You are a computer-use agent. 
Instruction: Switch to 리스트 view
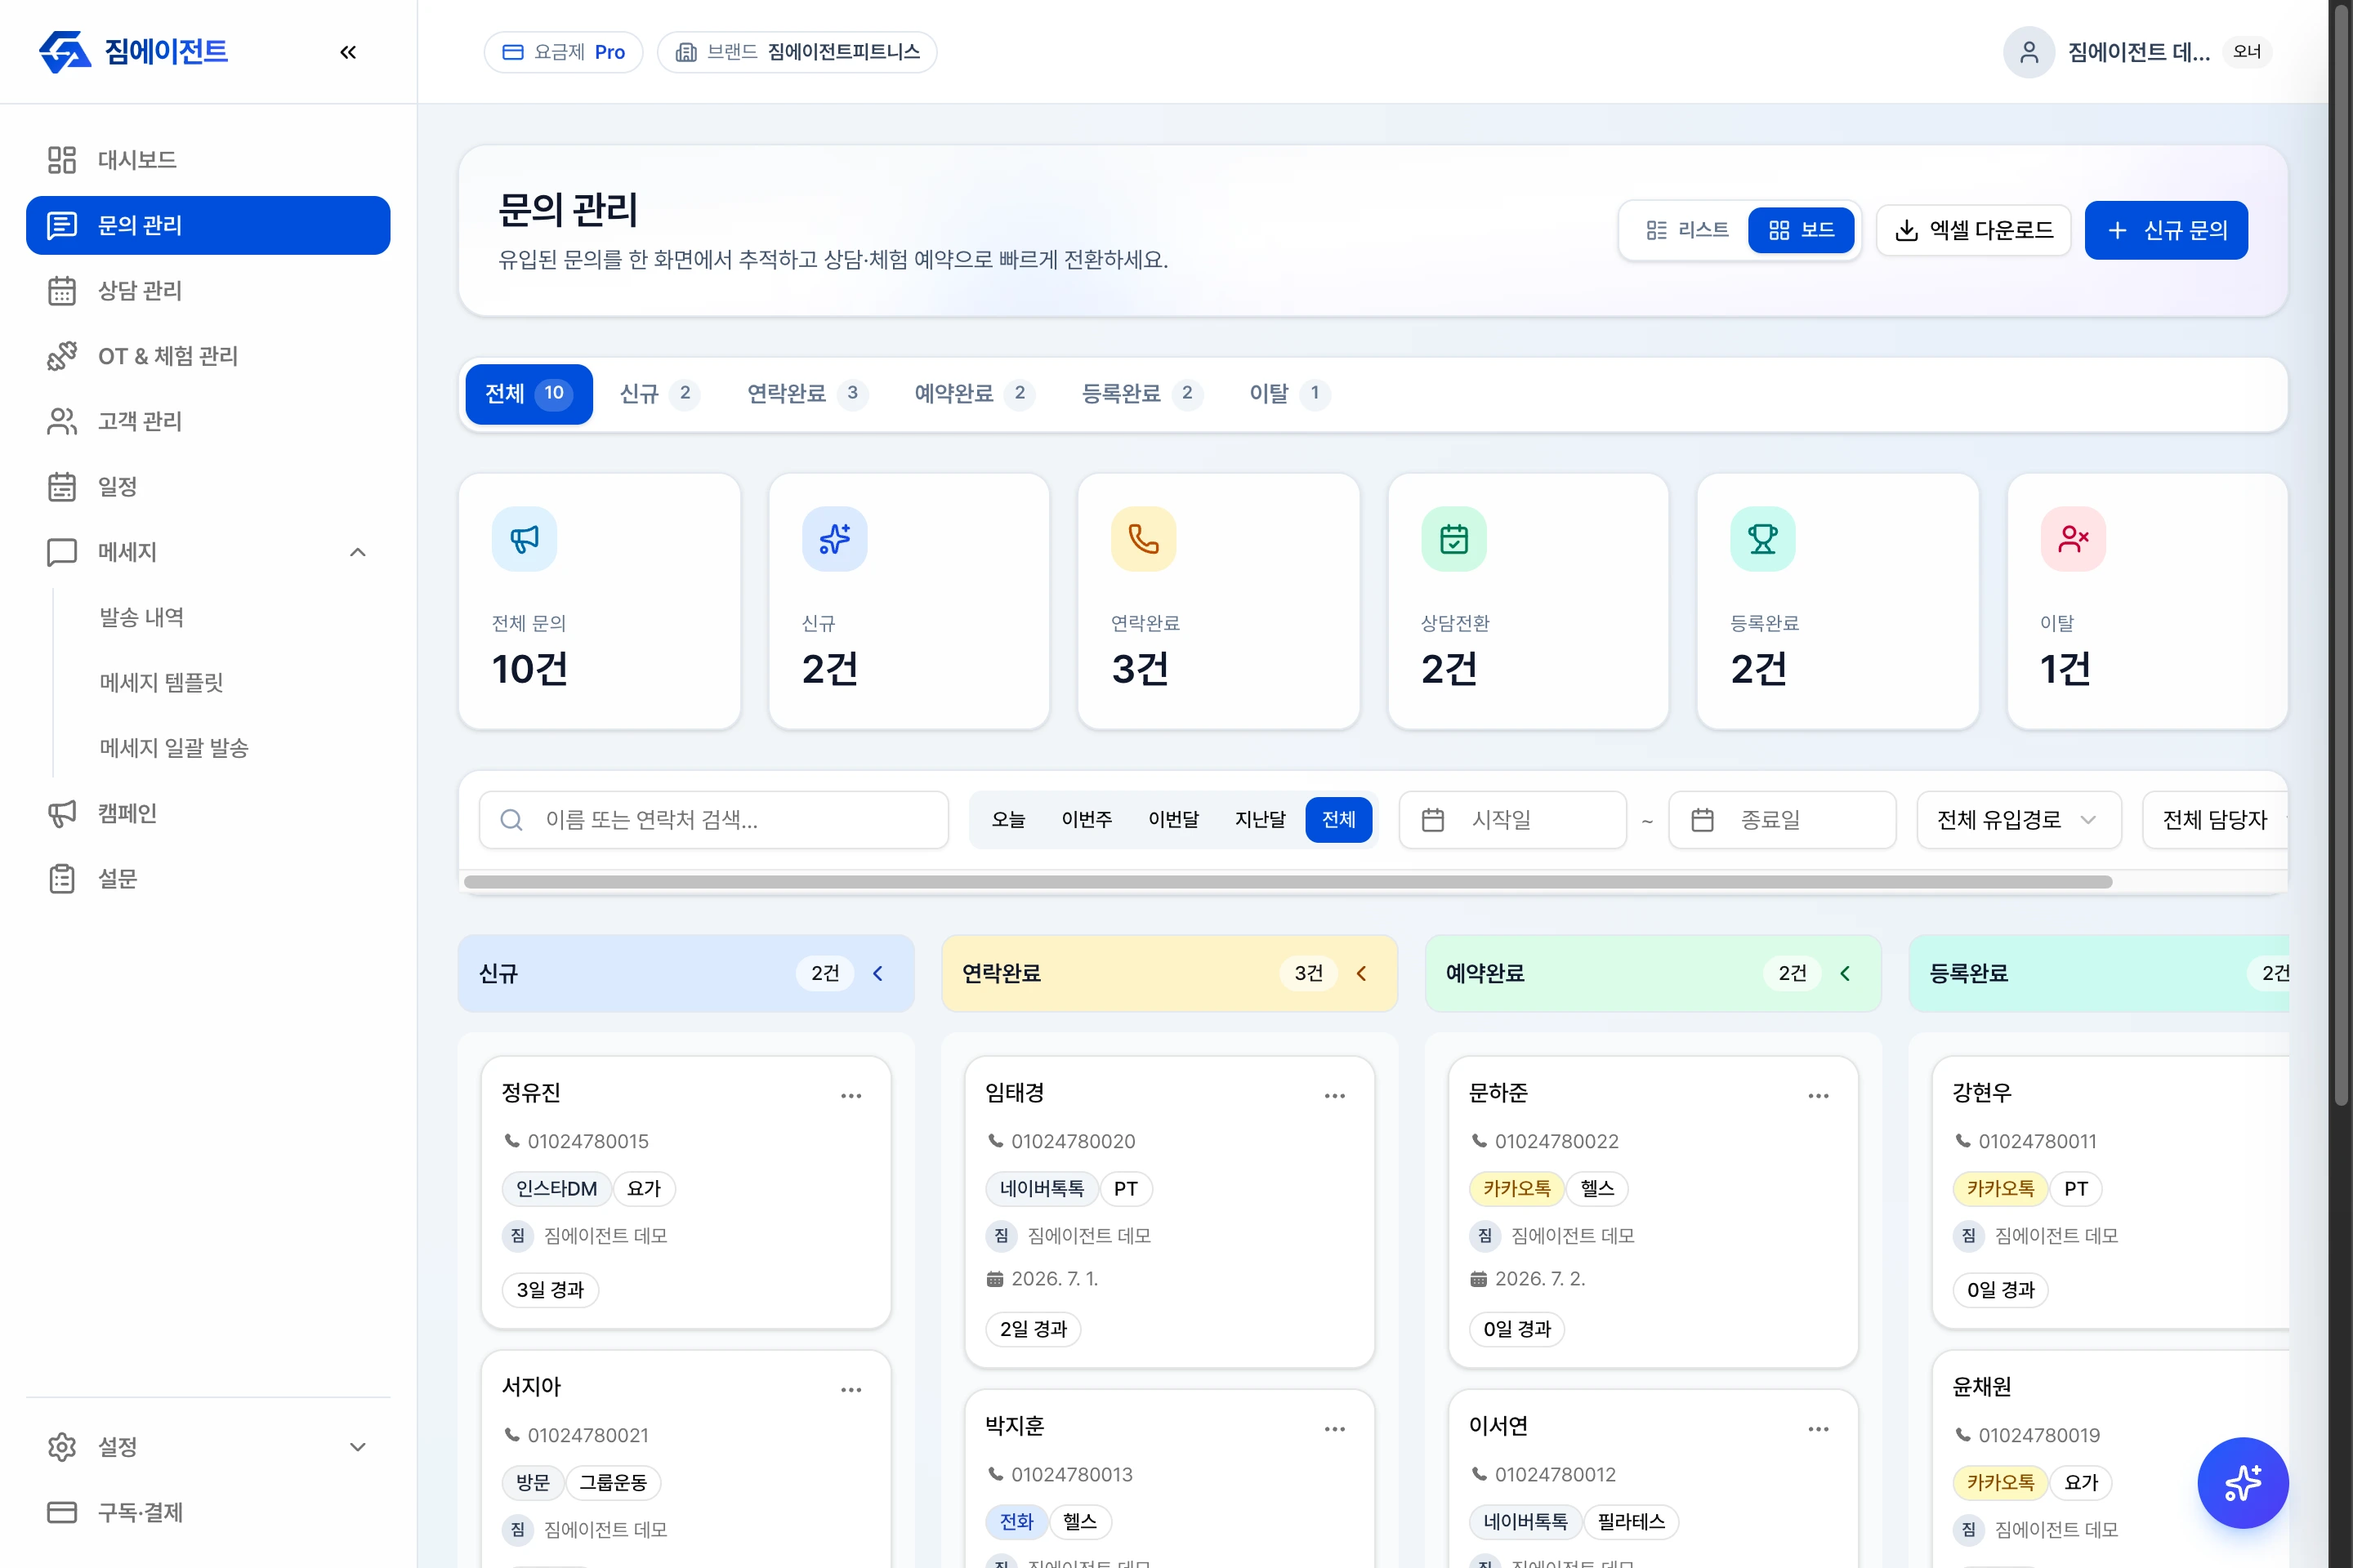[x=1686, y=230]
